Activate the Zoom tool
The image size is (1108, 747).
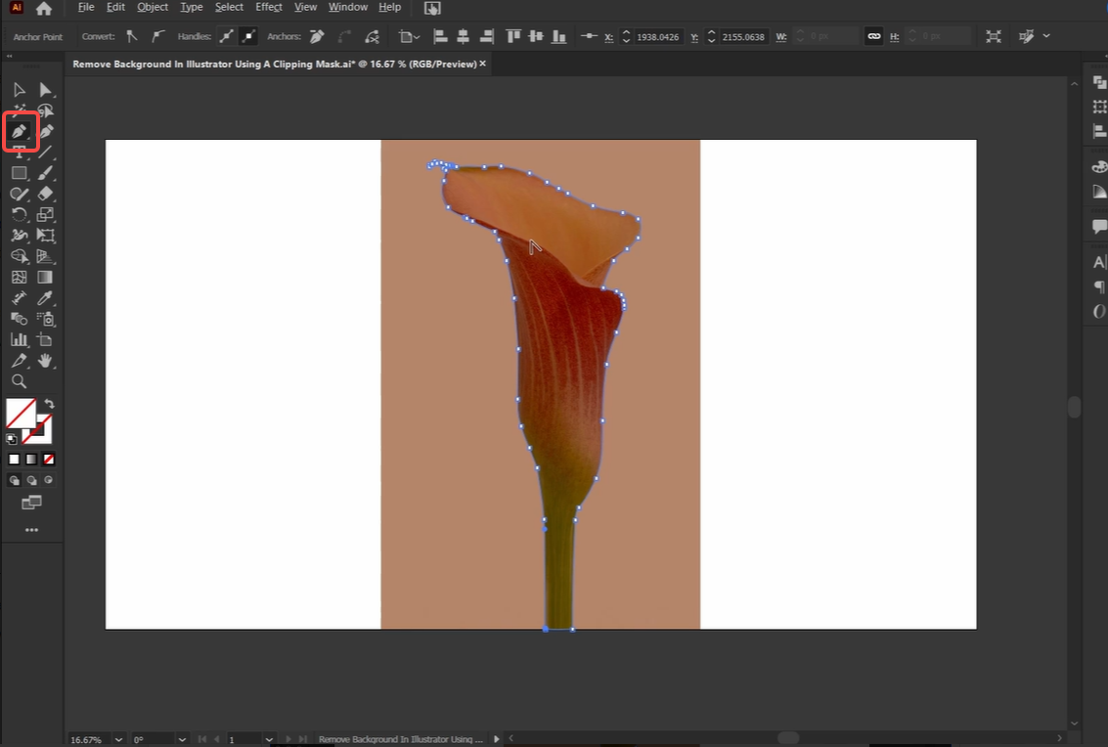coord(18,381)
